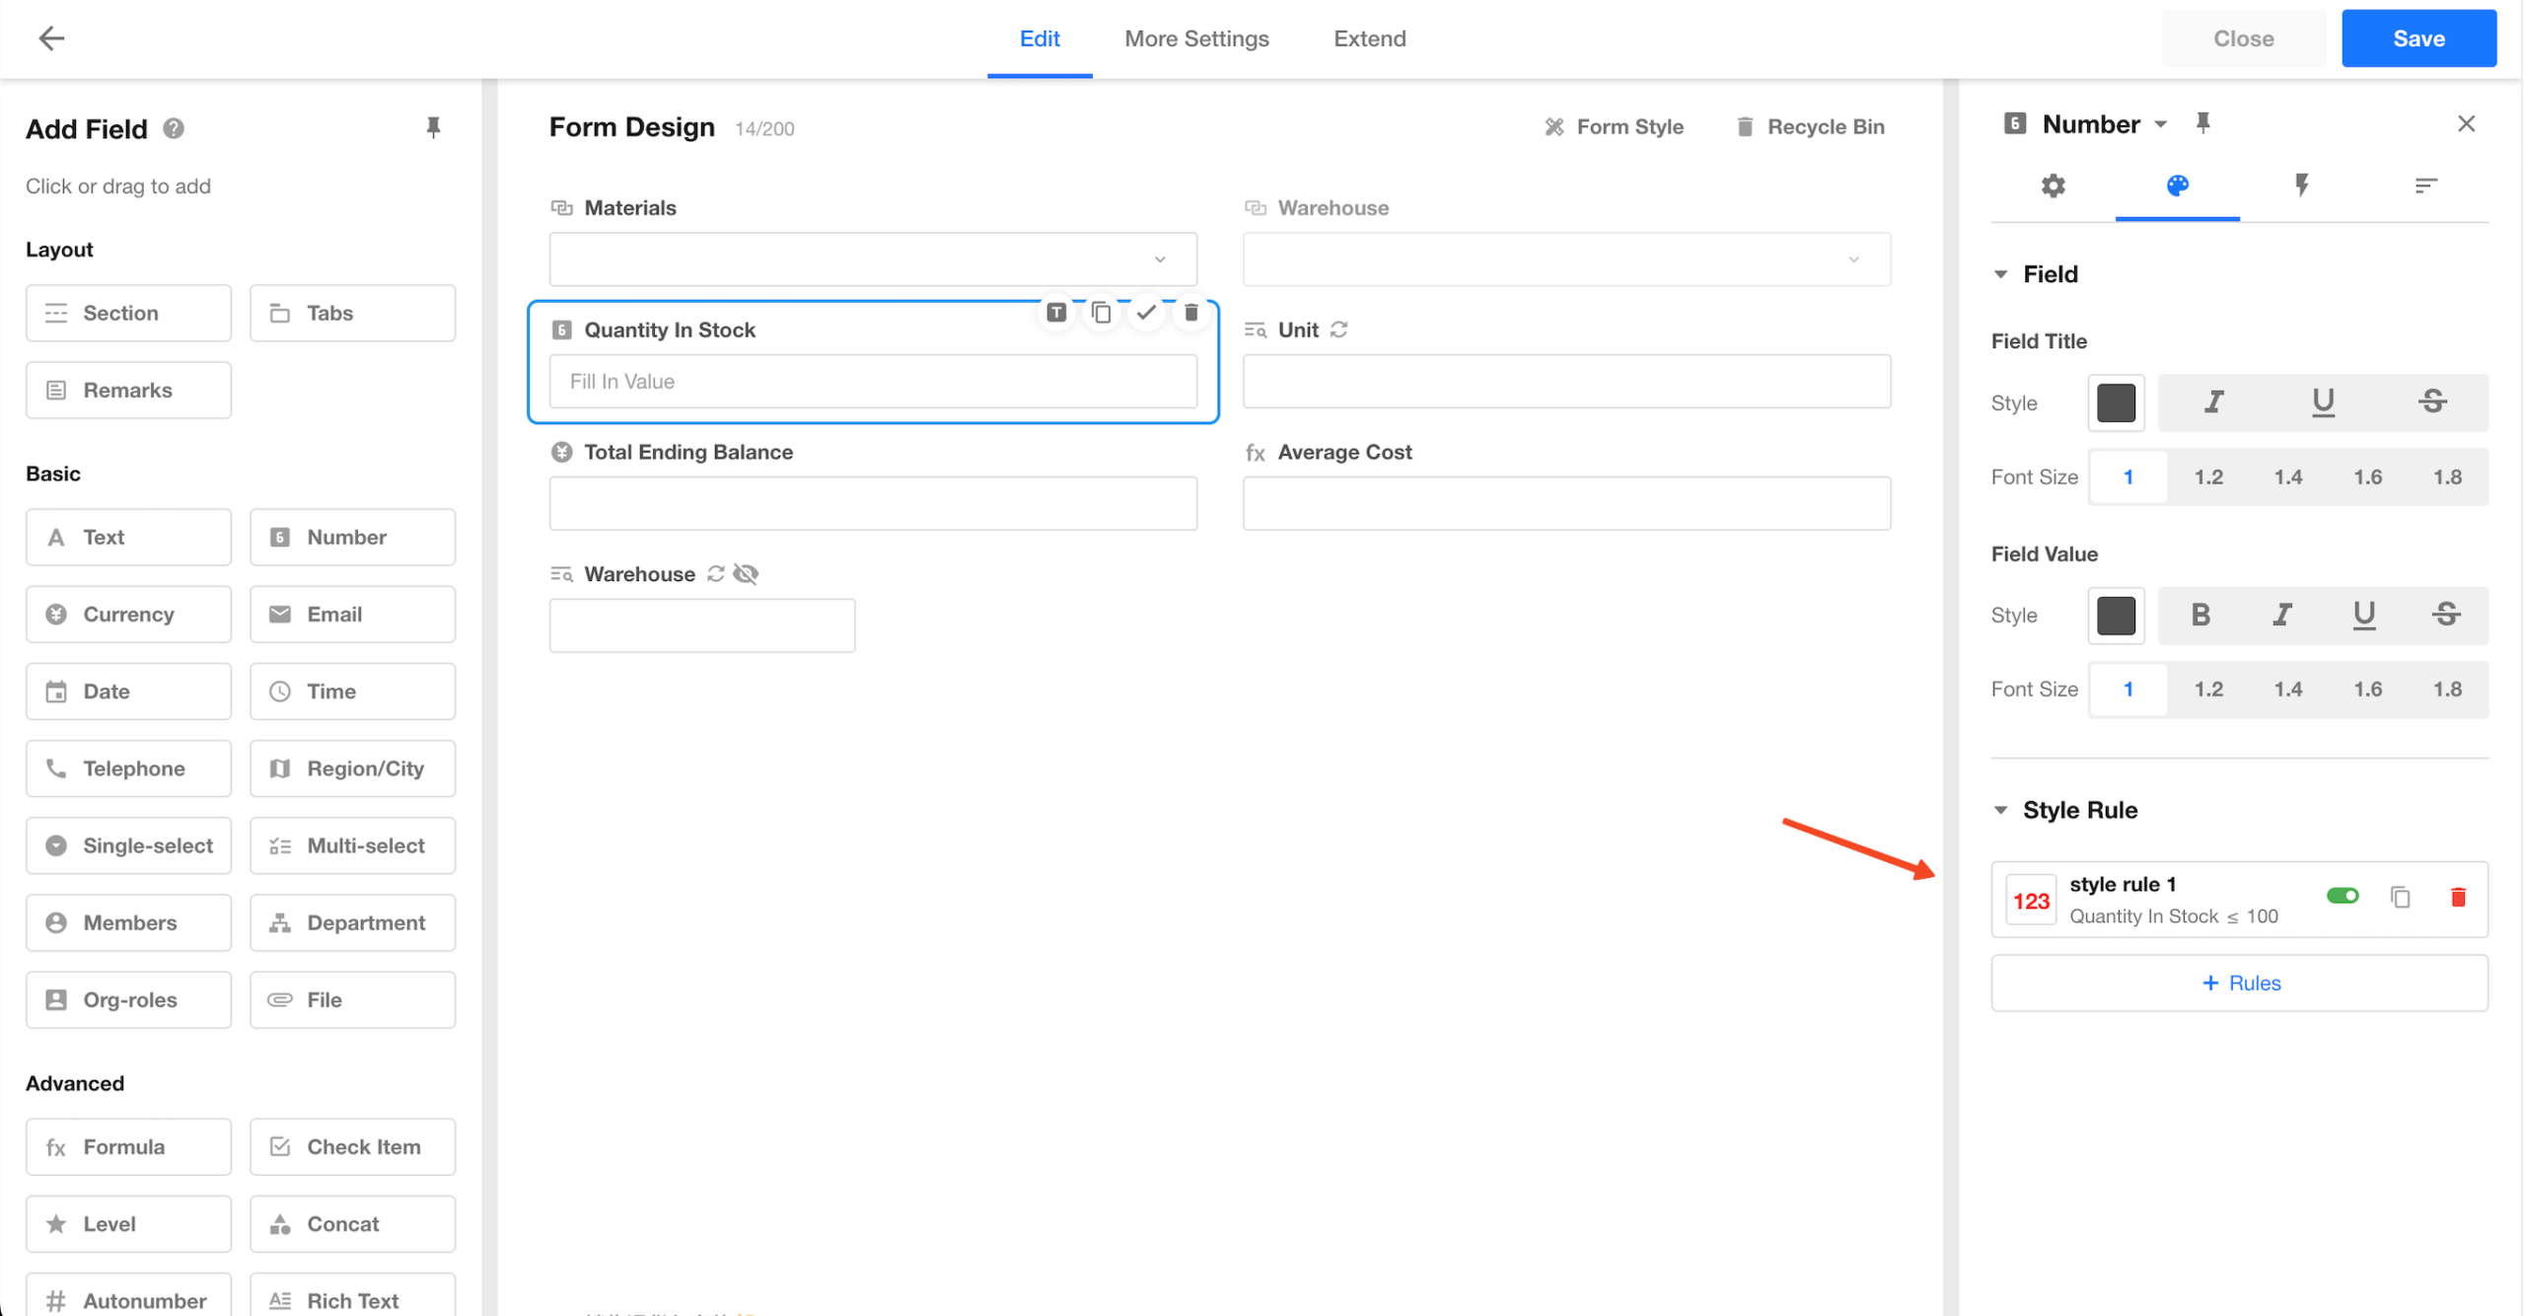Open Form Style settings
Viewport: 2525px width, 1316px height.
1614,126
